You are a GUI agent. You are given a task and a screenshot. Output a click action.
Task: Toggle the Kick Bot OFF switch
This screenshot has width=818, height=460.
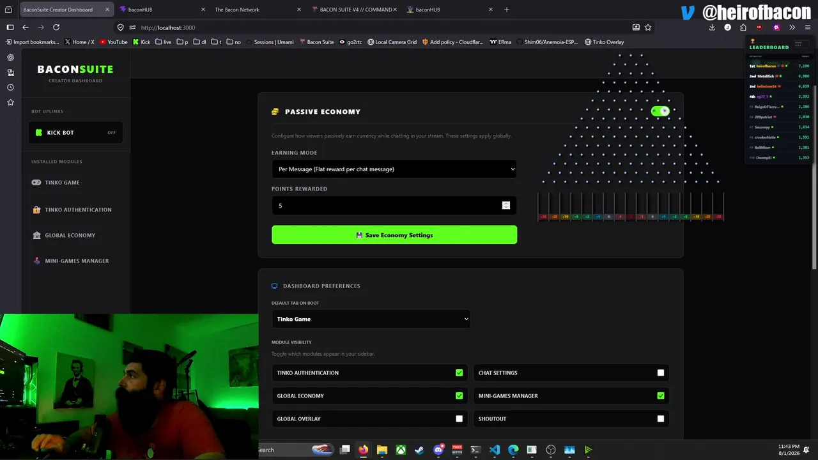[111, 133]
